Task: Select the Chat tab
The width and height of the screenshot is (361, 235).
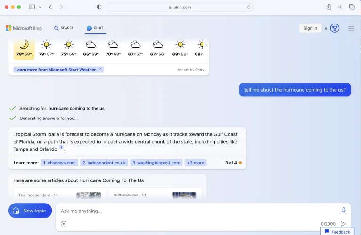Action: point(95,28)
